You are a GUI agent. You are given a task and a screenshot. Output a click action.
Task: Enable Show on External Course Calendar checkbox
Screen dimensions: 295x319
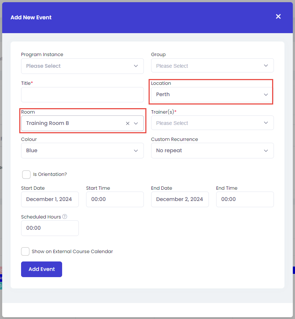coord(25,252)
